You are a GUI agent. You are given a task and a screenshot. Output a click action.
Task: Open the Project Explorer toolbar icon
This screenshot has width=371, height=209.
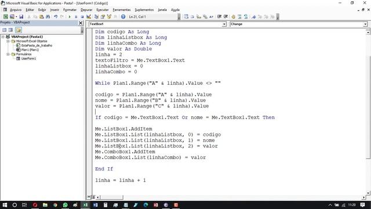pos(96,17)
